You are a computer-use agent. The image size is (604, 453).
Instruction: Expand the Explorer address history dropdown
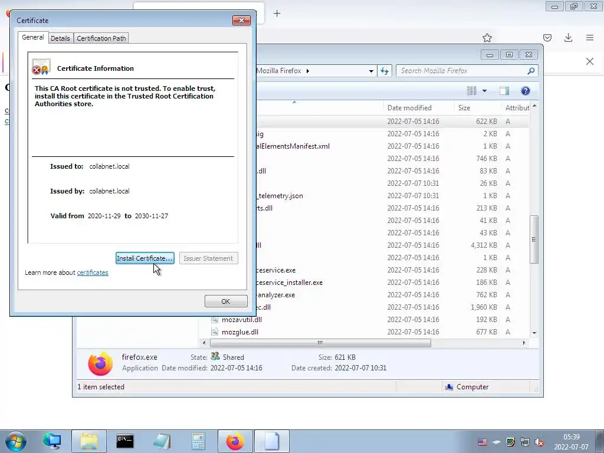(x=371, y=71)
